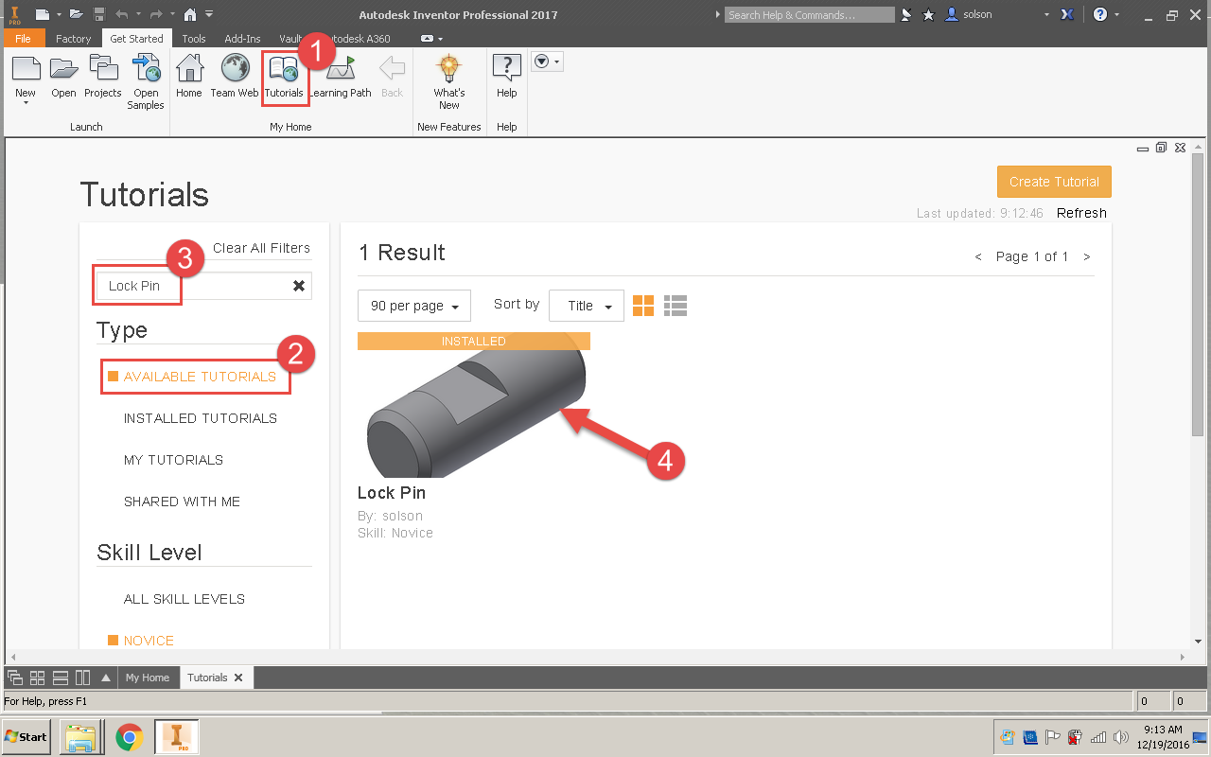Expand the document tabs up arrow
The height and width of the screenshot is (757, 1211).
106,678
